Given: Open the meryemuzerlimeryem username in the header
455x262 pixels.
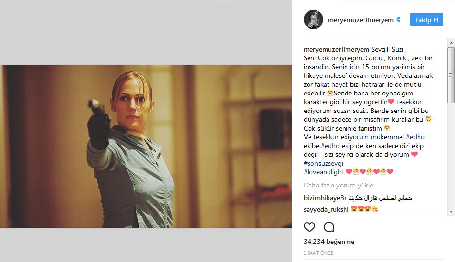Looking at the screenshot, I should coord(361,20).
